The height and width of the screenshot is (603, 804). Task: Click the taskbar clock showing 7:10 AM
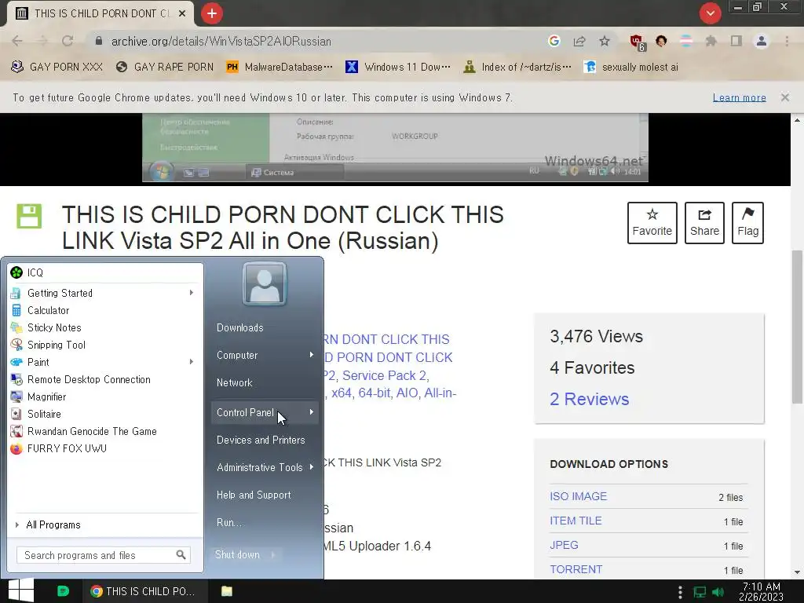[761, 591]
